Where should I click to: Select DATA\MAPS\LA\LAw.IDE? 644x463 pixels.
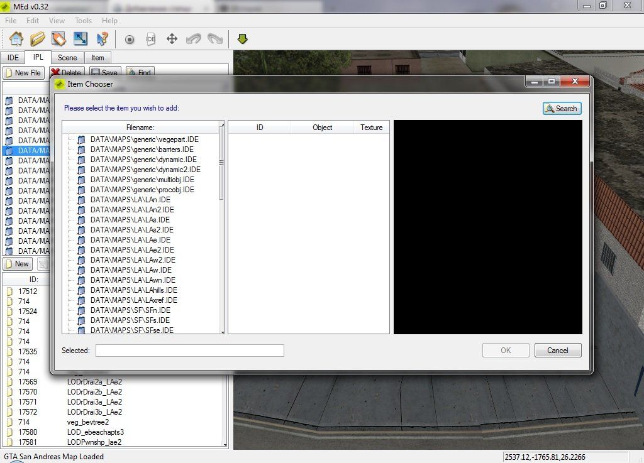pyautogui.click(x=131, y=270)
